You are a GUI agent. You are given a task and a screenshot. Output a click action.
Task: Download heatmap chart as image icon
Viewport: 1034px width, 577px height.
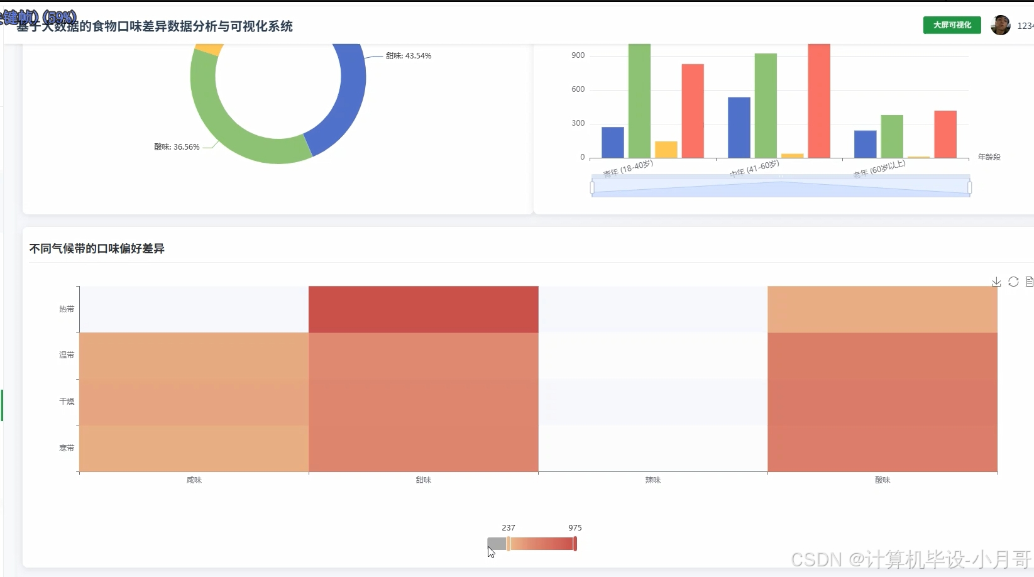pyautogui.click(x=996, y=282)
